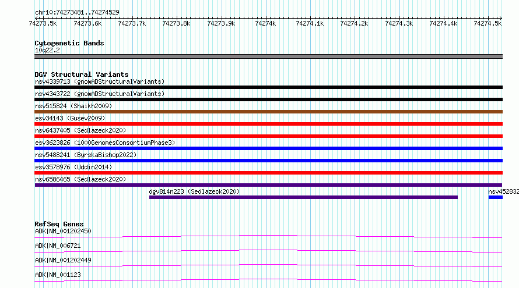The height and width of the screenshot is (288, 519).
Task: Click the ADK|NM_001202449 transcript label
Action: tap(63, 260)
